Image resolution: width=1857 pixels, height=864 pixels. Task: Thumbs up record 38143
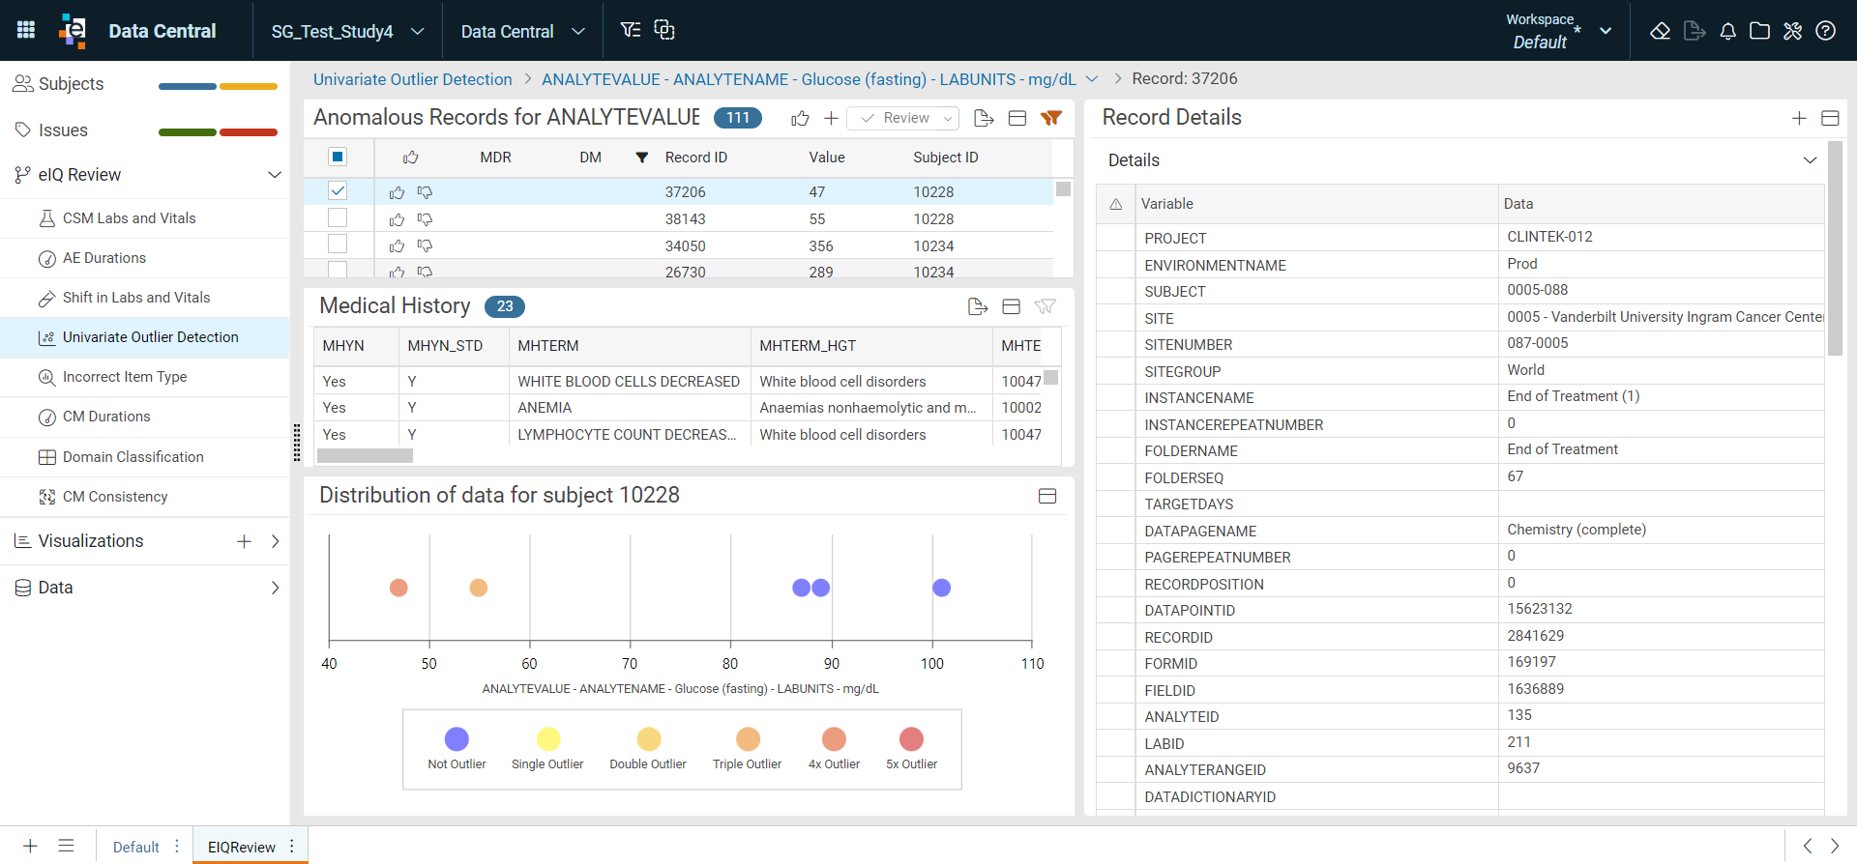[x=397, y=219]
